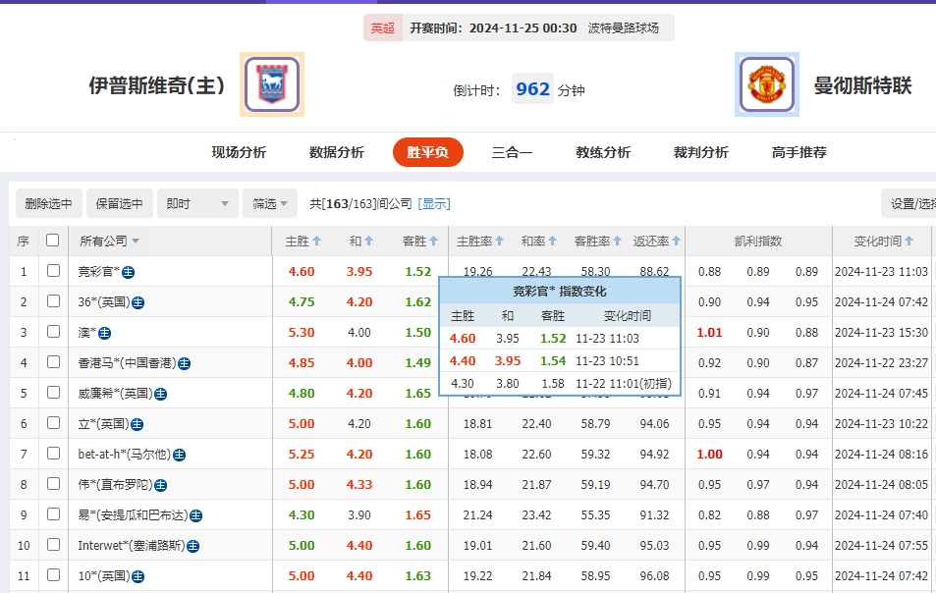Toggle the select-all checkbox in the header row

point(52,241)
